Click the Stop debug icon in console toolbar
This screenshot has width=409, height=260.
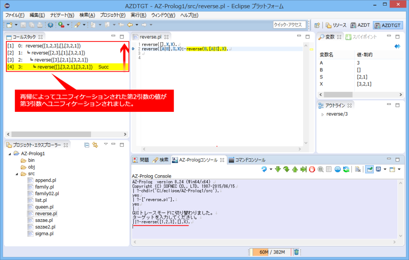[x=312, y=169]
